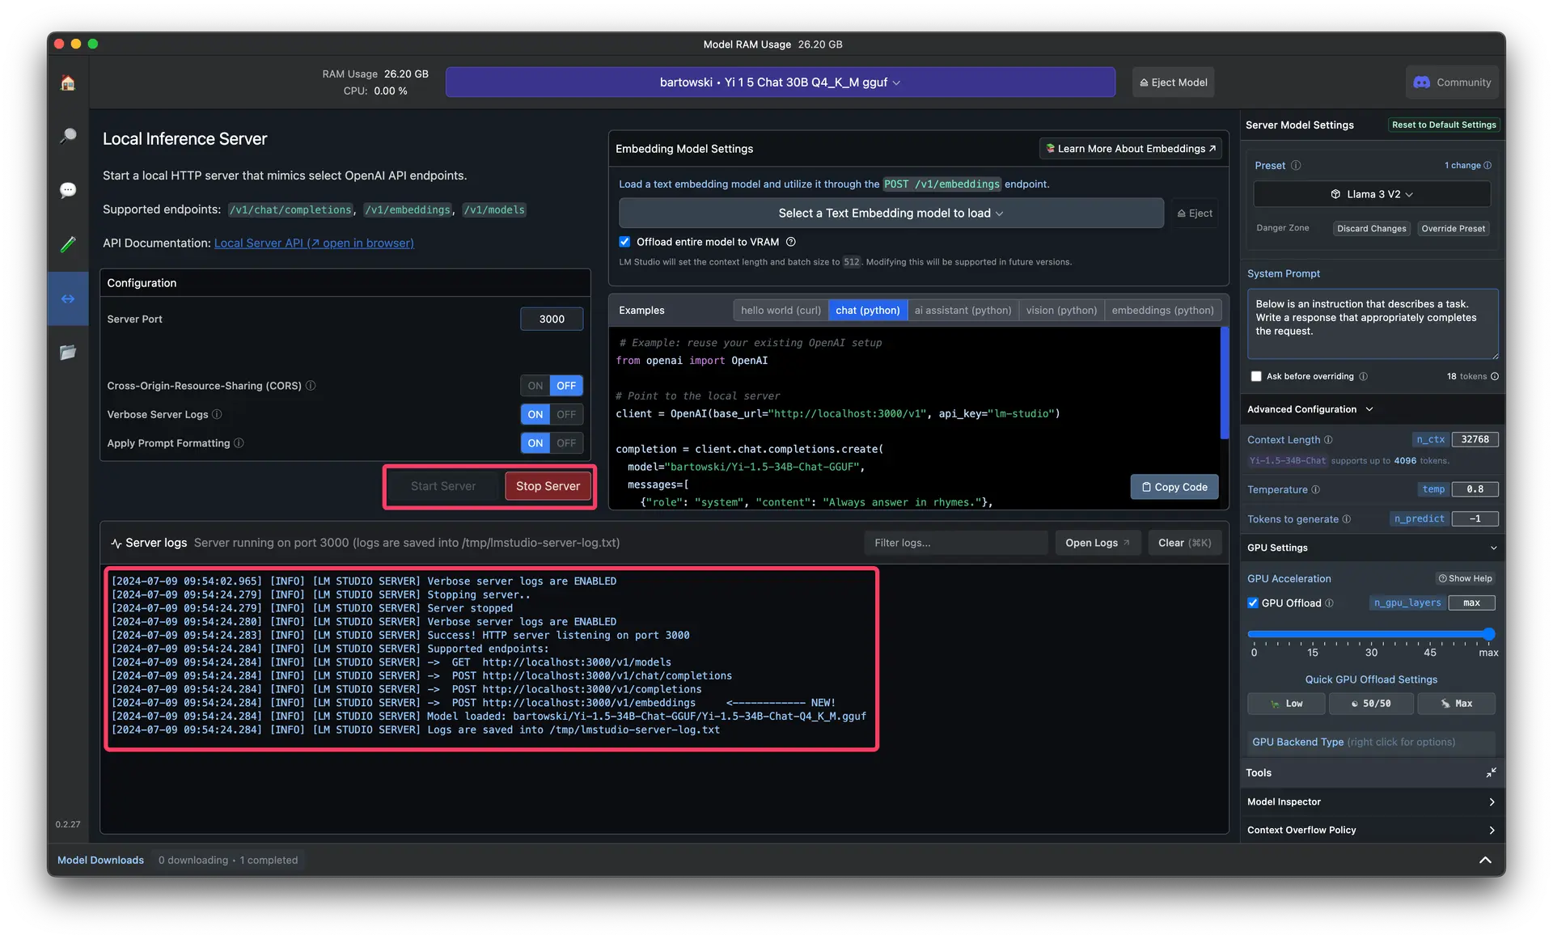This screenshot has height=939, width=1553.
Task: Expand Model Inspector
Action: click(1372, 802)
